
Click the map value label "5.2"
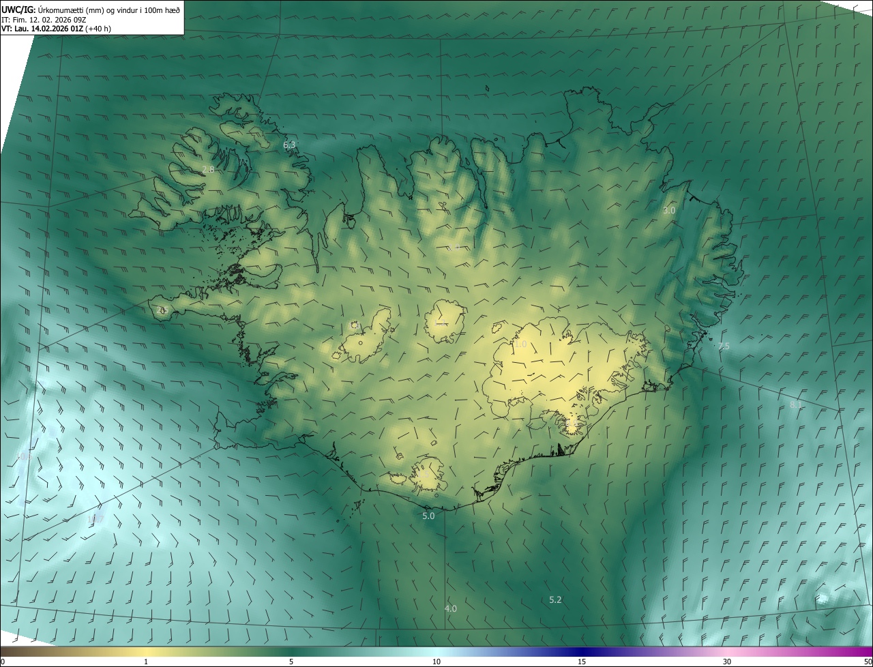[555, 599]
